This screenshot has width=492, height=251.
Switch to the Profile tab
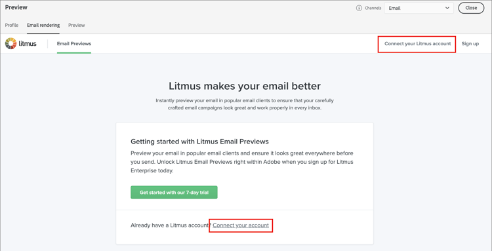(x=12, y=25)
